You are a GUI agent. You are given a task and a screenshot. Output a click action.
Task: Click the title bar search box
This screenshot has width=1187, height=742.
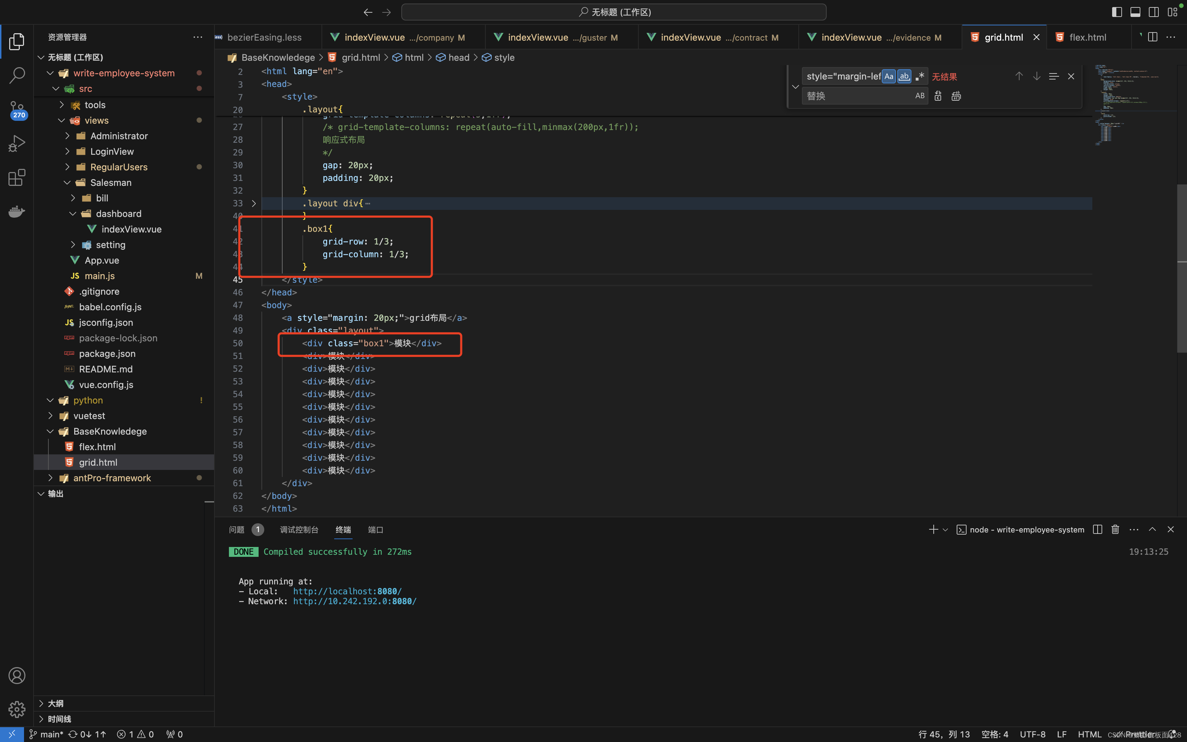[x=614, y=12]
